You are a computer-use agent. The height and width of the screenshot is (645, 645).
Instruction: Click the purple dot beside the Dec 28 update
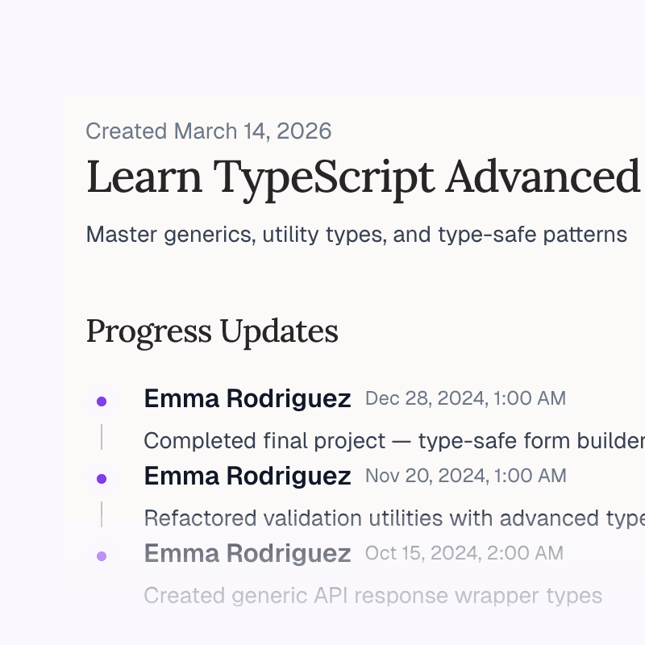[102, 401]
